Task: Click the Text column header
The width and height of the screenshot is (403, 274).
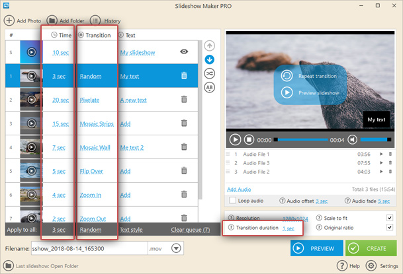Action: point(127,35)
